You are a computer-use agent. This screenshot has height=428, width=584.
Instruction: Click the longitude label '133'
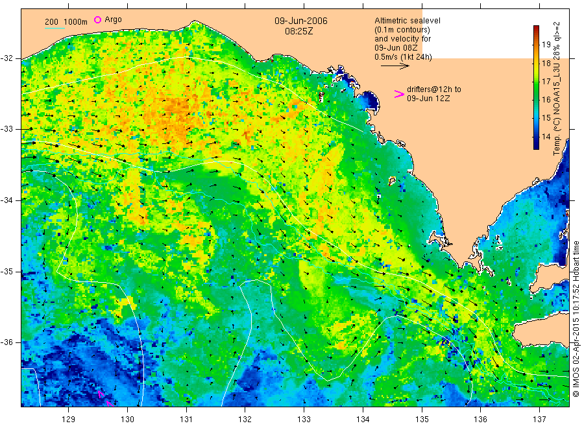click(304, 420)
